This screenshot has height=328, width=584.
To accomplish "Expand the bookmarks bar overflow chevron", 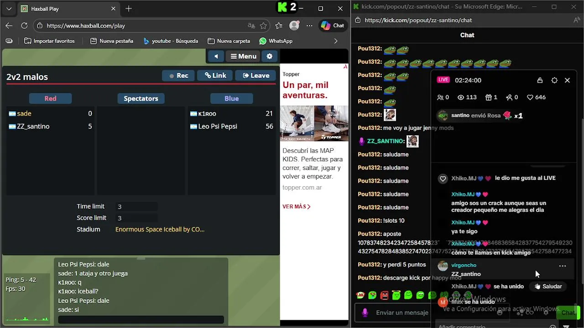I will (x=336, y=41).
